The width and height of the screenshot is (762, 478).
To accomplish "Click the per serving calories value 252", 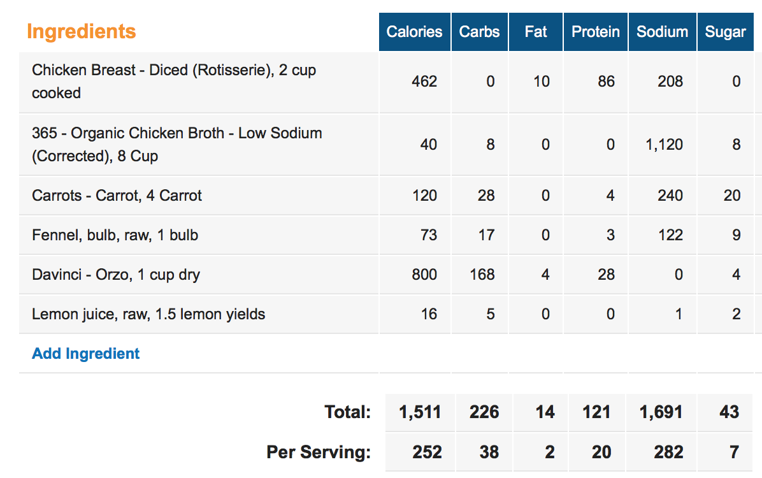I will point(427,453).
